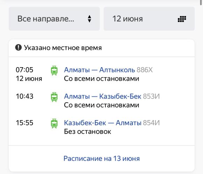Open the "12 июня" date picker

point(149,19)
